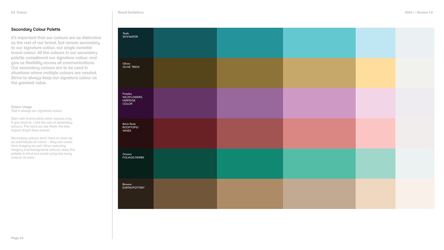The height and width of the screenshot is (250, 444).
Task: Pick the light aqua swatch in the Teals row
Action: coord(319,43)
